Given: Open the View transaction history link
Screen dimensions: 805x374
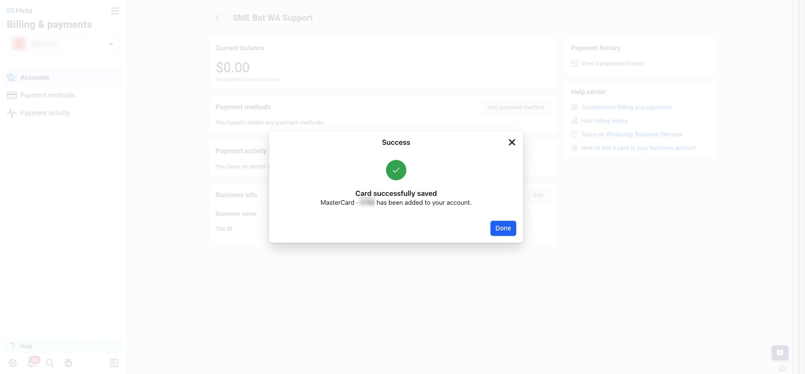Looking at the screenshot, I should coord(613,63).
